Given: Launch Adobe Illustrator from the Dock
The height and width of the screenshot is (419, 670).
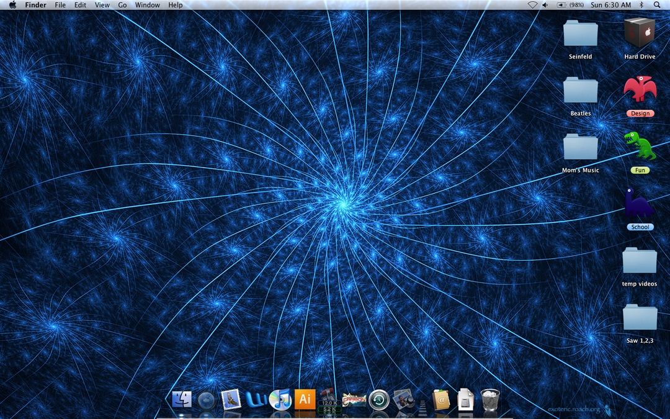Looking at the screenshot, I should coord(305,399).
